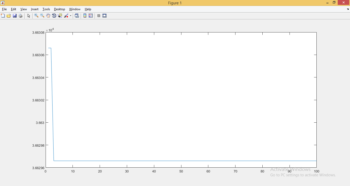Click the y-axis tick label 3.66302

pyautogui.click(x=38, y=100)
